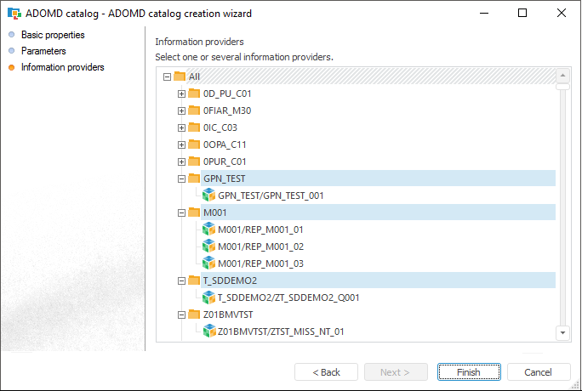Collapse the M001 folder node
This screenshot has height=391, width=582.
pyautogui.click(x=181, y=212)
